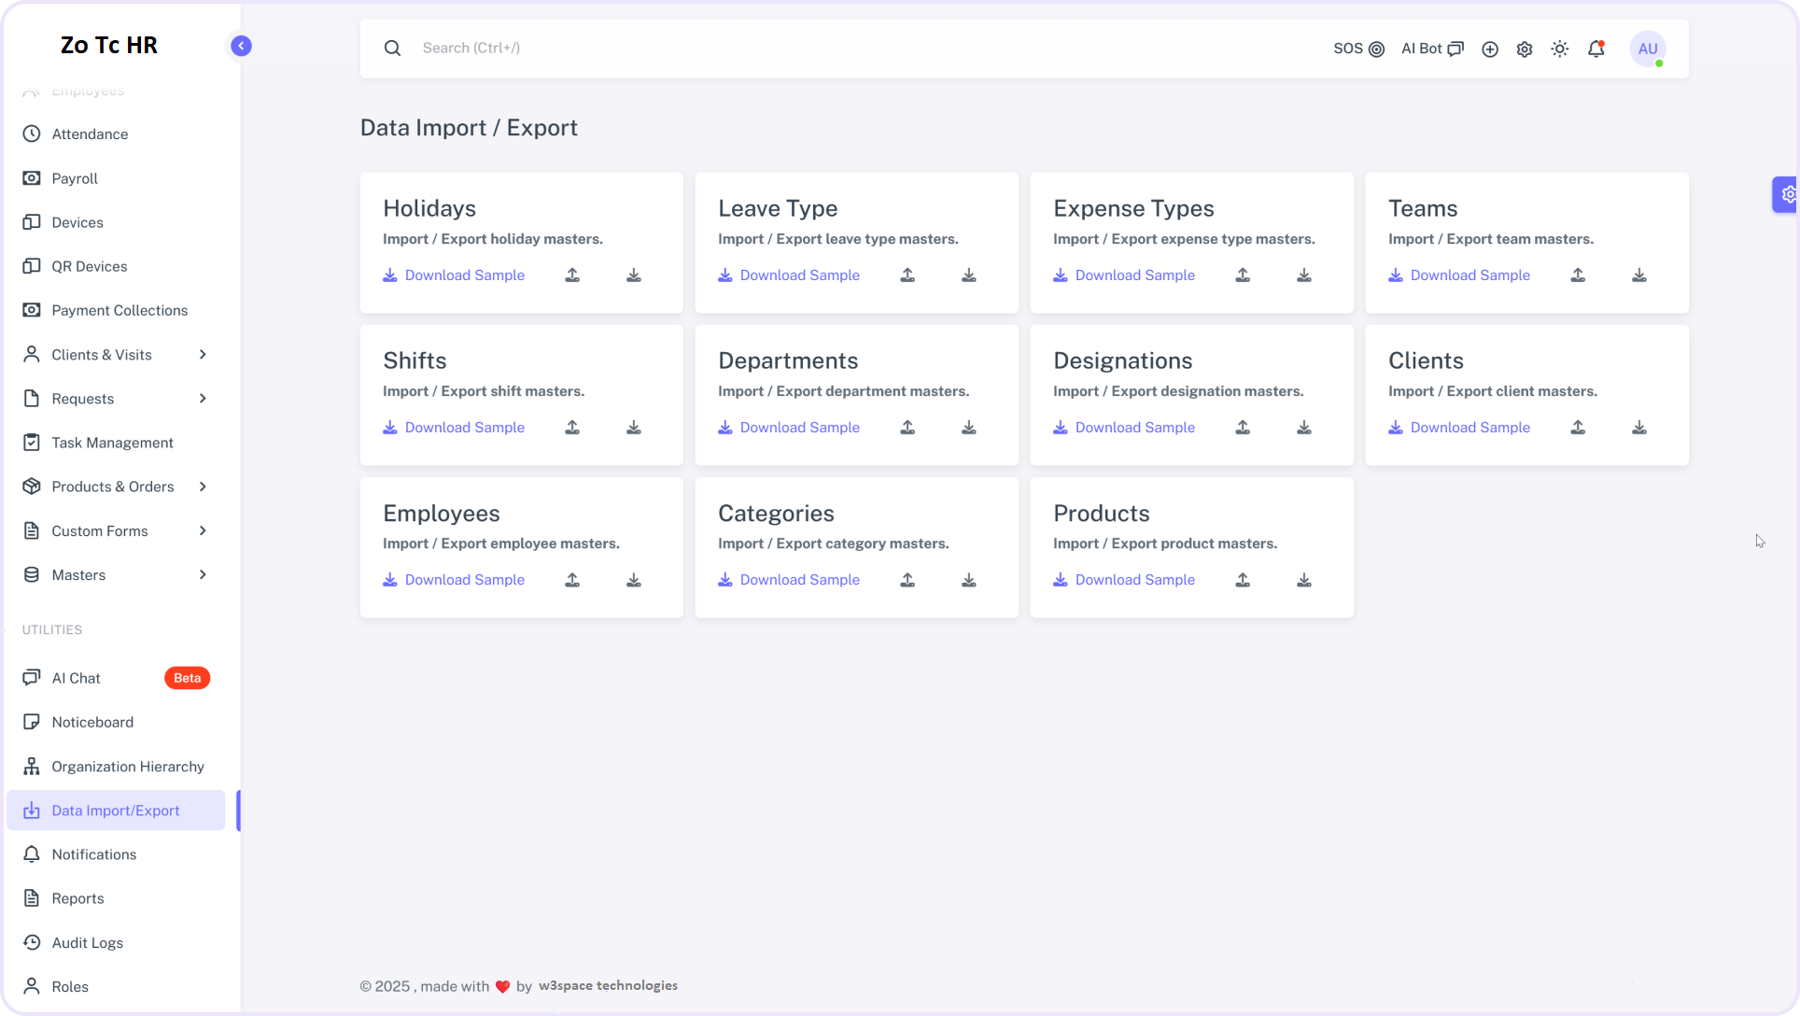Open Attendance in the sidebar
Viewport: 1800px width, 1016px height.
(116, 134)
